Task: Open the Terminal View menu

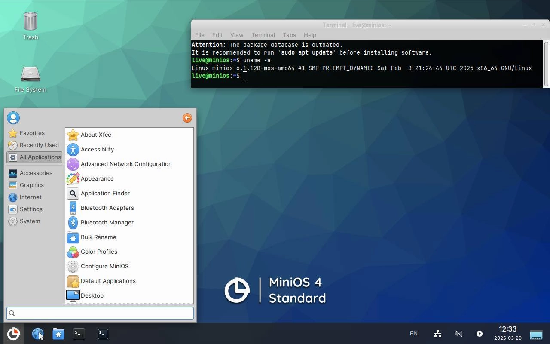Action: point(237,35)
